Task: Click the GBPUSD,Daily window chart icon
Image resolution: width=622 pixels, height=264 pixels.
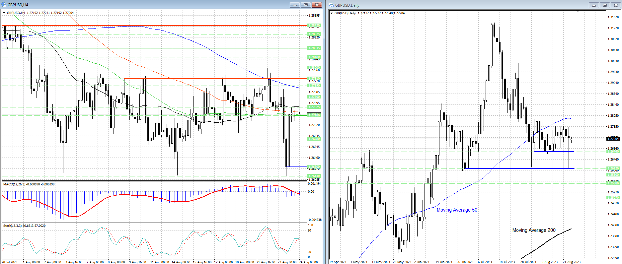Action: [331, 5]
